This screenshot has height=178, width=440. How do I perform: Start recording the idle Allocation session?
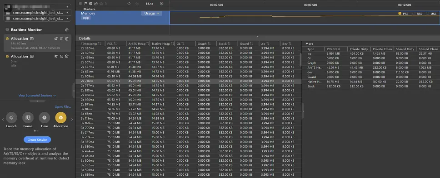point(61,56)
